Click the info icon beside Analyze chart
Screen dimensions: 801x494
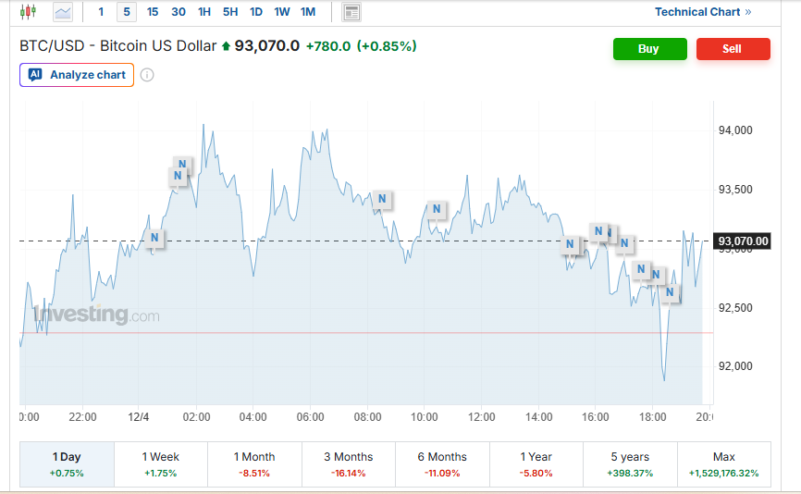[147, 75]
